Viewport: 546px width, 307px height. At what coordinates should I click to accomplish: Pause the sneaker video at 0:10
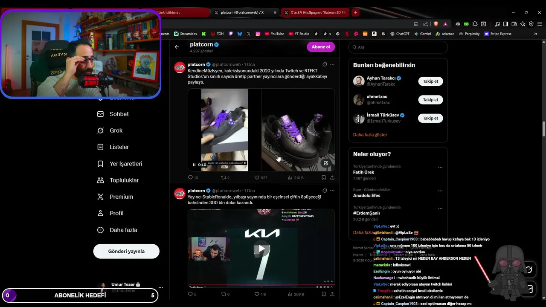pyautogui.click(x=194, y=165)
